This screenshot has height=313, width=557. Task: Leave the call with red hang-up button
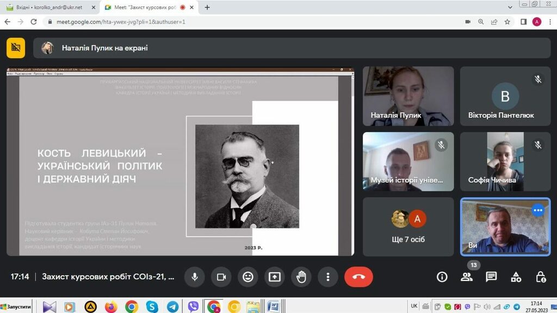tap(358, 277)
